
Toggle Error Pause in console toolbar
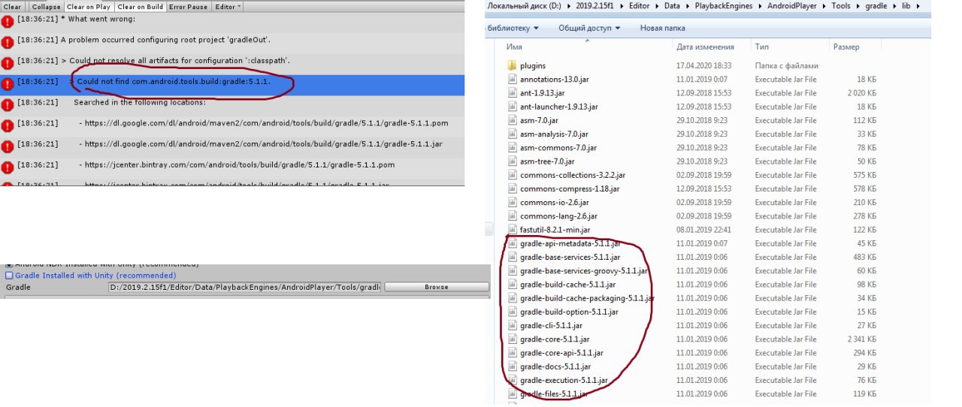click(x=188, y=7)
